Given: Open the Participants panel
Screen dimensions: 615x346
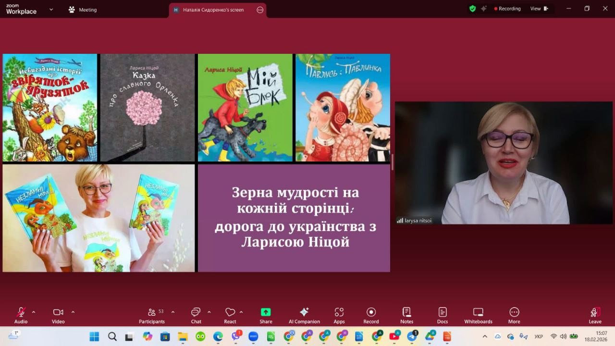Looking at the screenshot, I should pos(152,315).
